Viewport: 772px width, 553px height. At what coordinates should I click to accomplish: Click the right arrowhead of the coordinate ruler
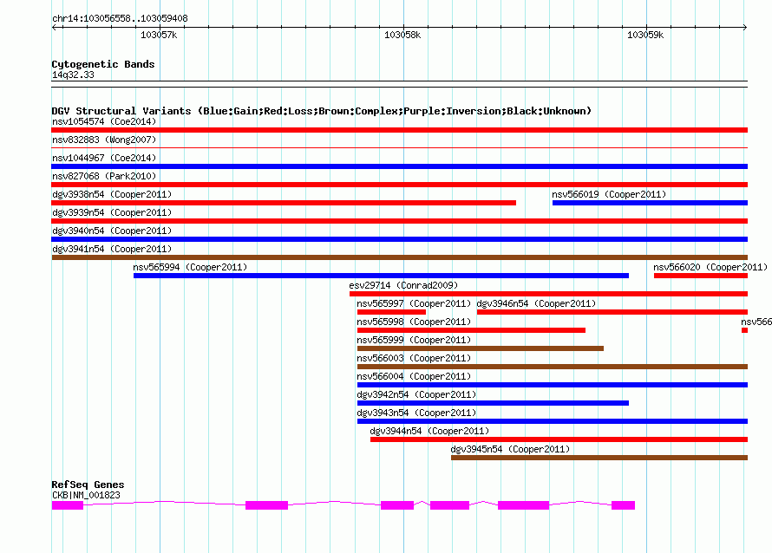click(744, 27)
